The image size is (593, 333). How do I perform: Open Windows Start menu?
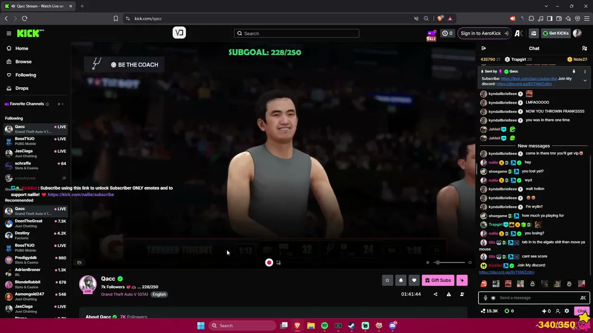[201, 326]
